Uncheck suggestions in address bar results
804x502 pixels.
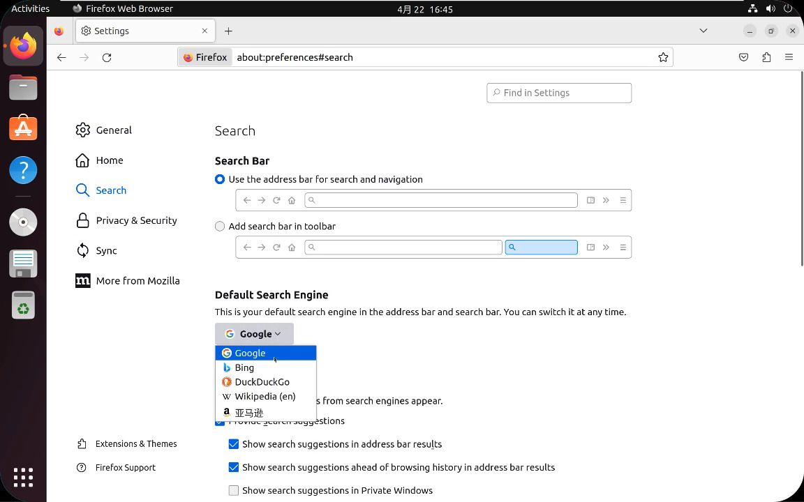[x=234, y=444]
